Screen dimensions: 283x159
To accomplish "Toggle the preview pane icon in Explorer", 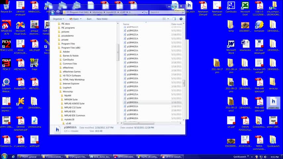I will pyautogui.click(x=174, y=19).
